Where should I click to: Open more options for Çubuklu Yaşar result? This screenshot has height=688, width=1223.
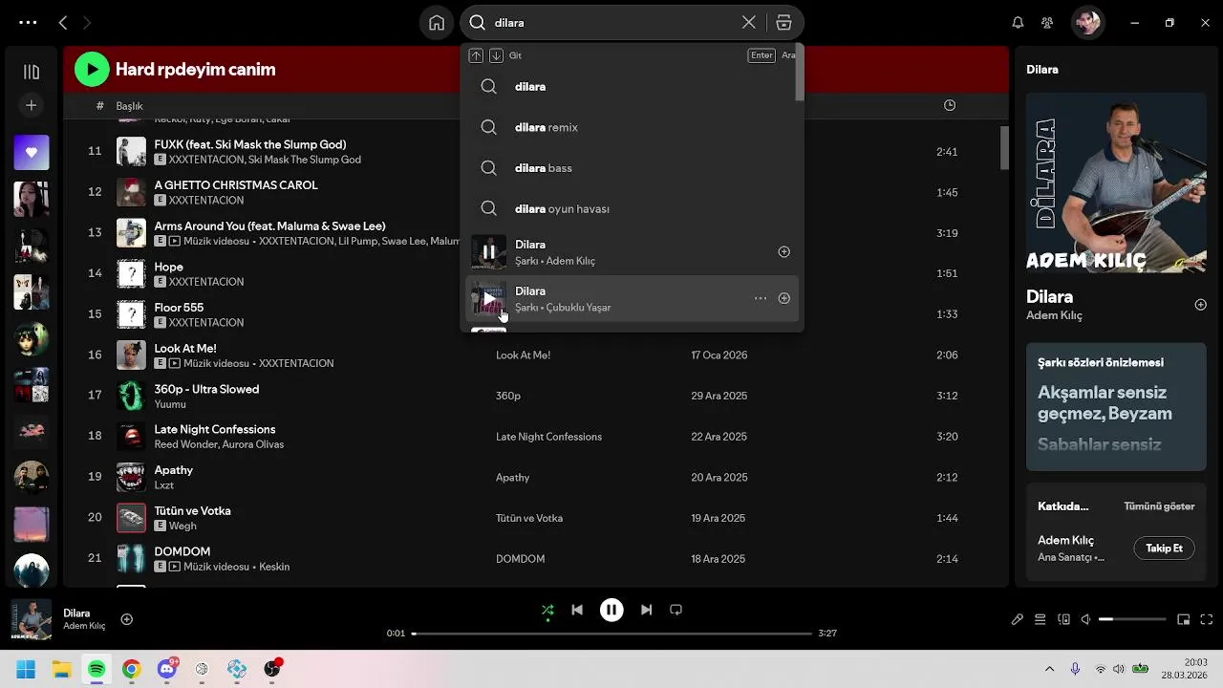[x=761, y=298]
